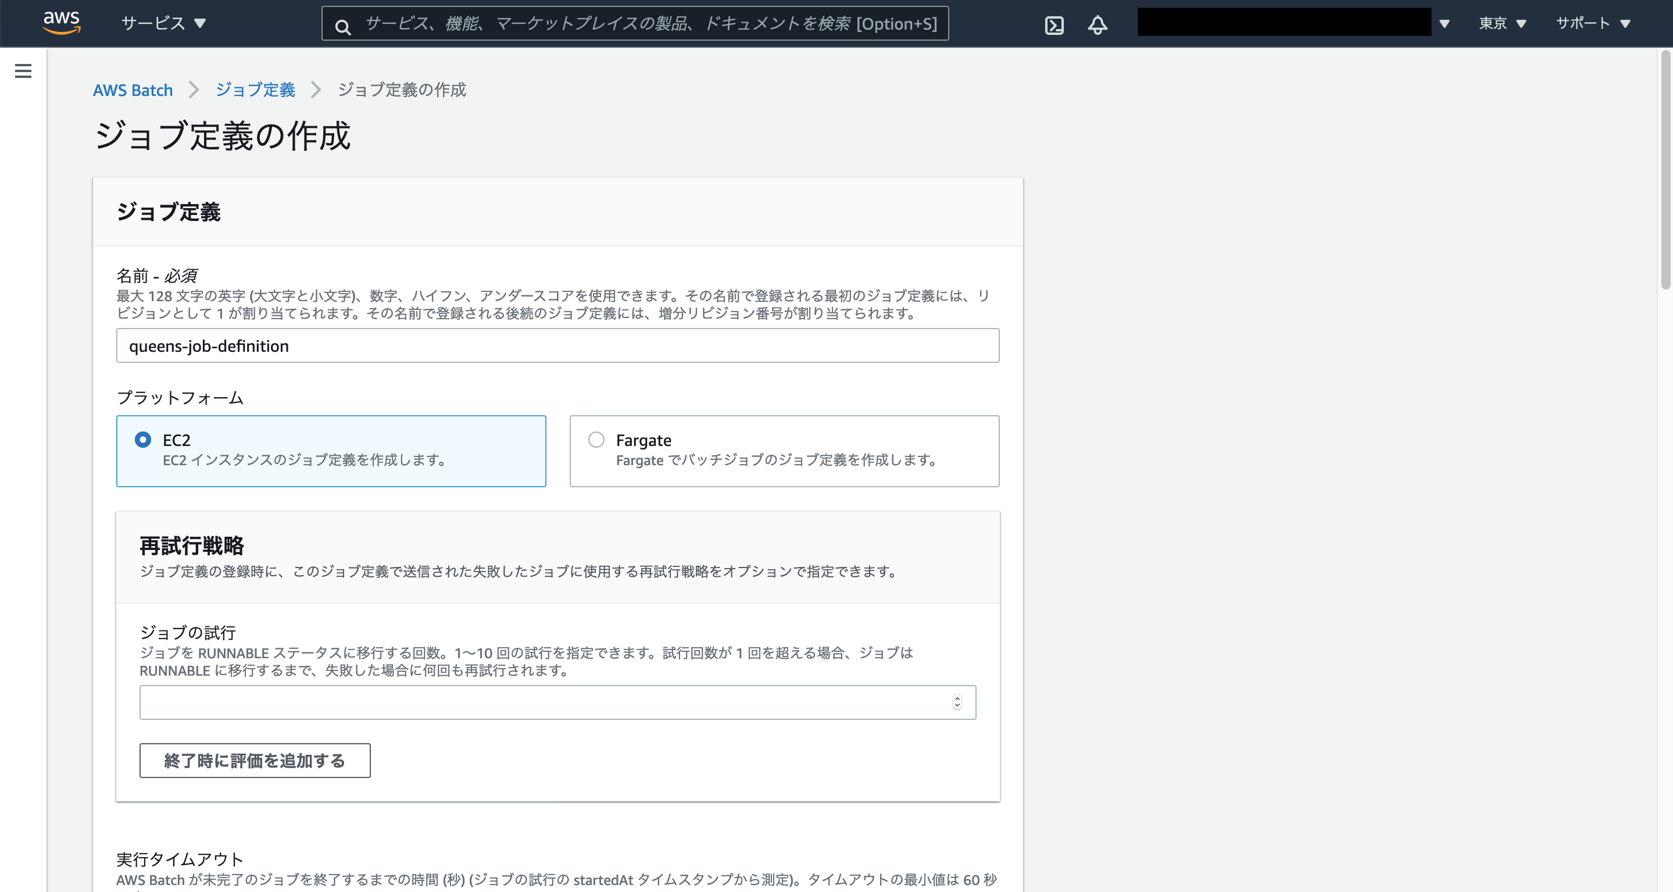
Task: Click 終了時に評価を追加する button
Action: [255, 761]
